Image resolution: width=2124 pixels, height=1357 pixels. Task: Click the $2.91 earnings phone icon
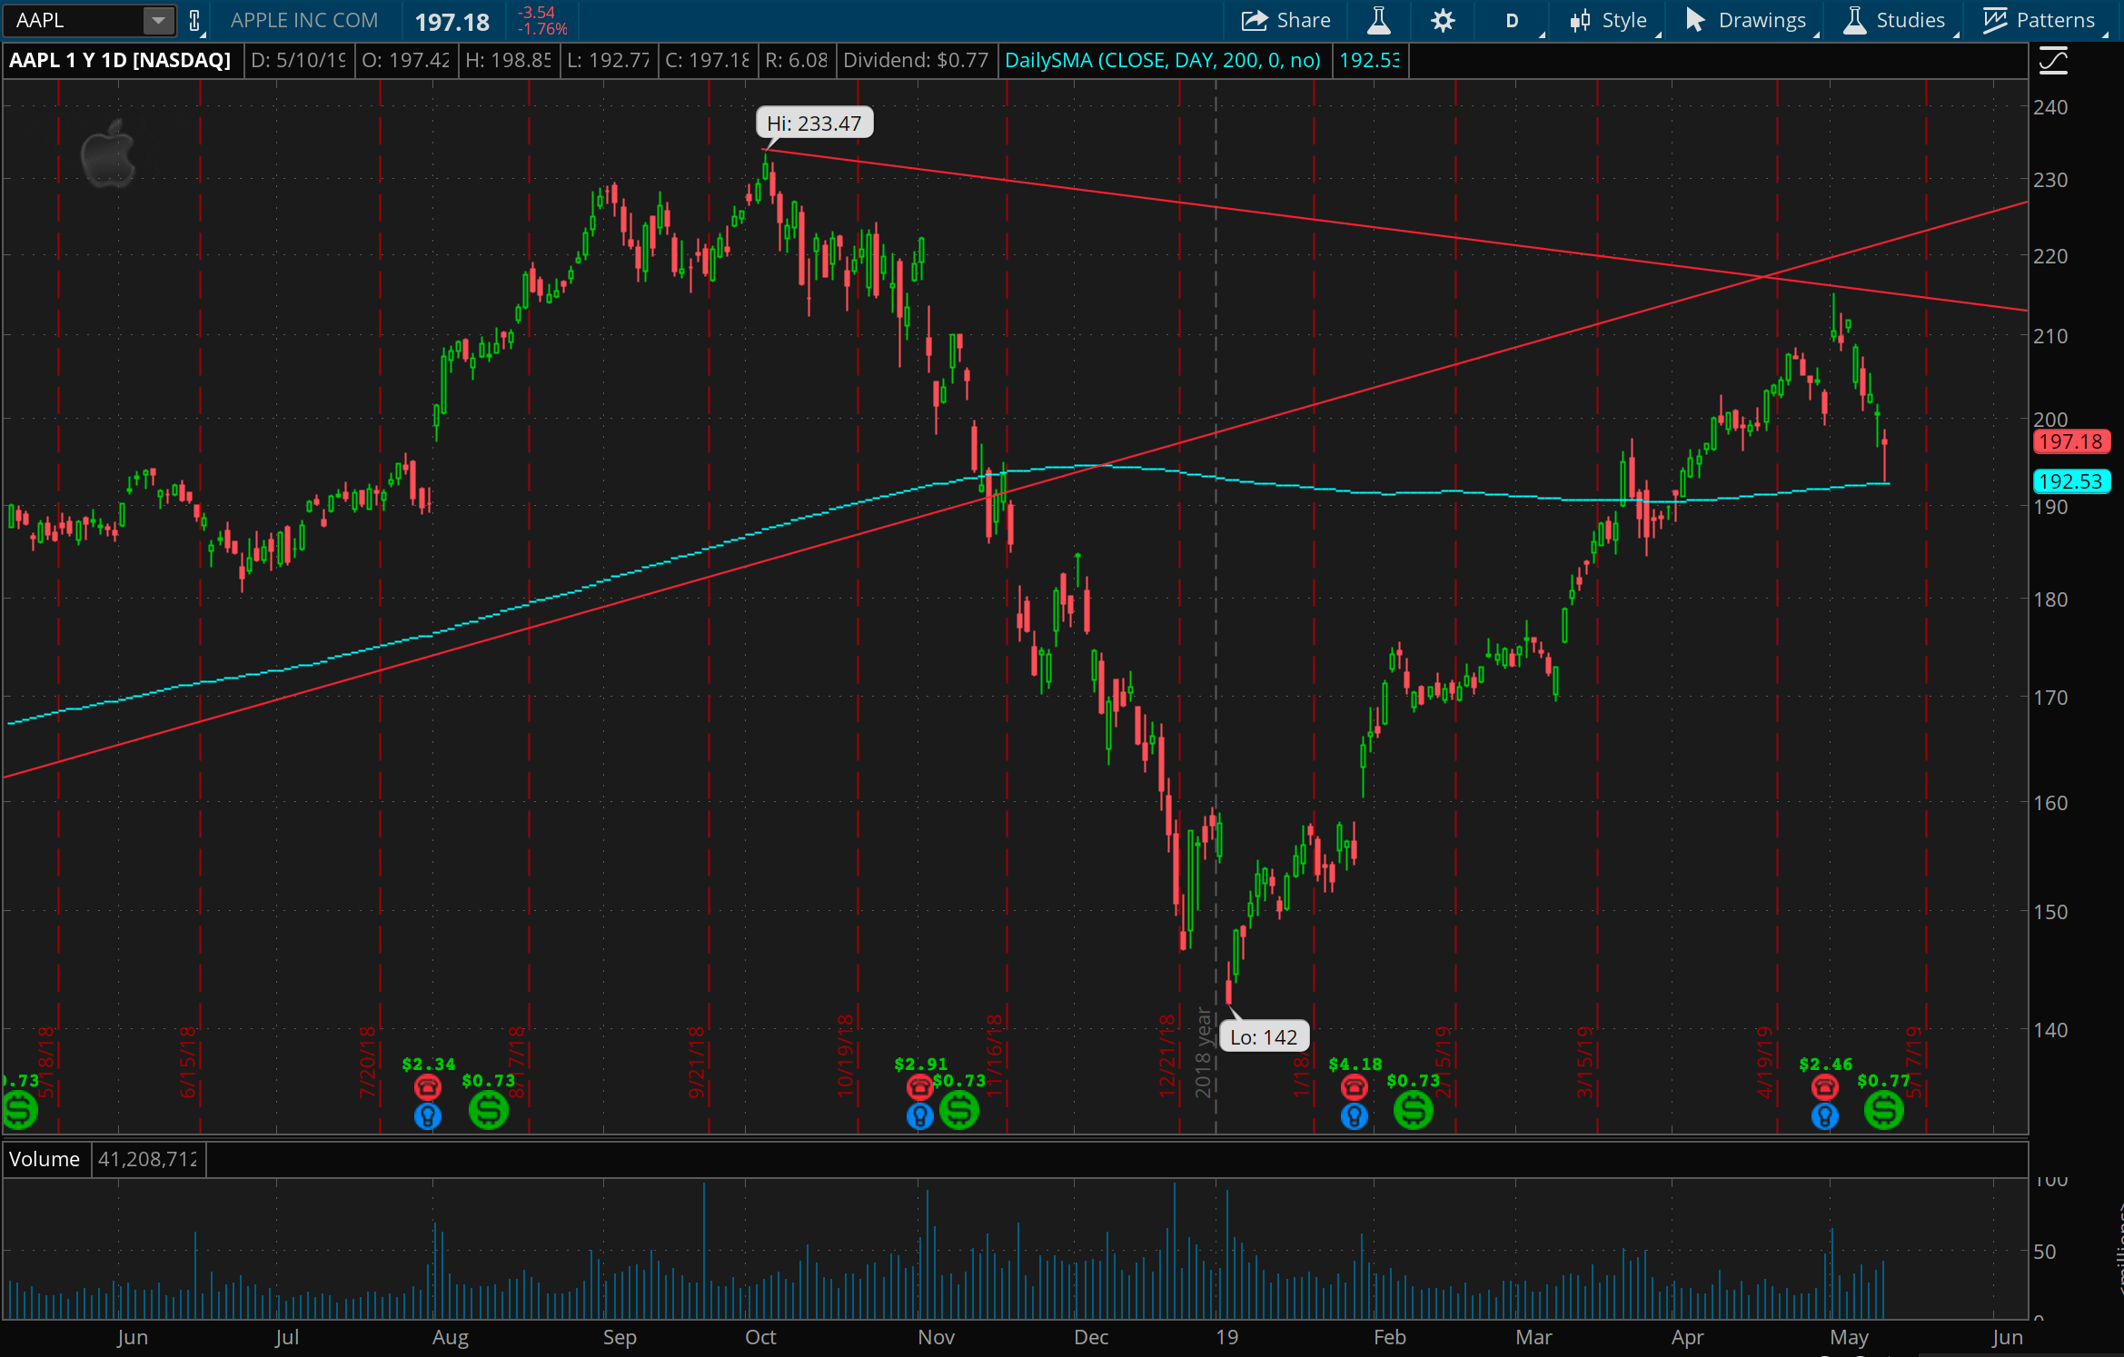tap(919, 1086)
